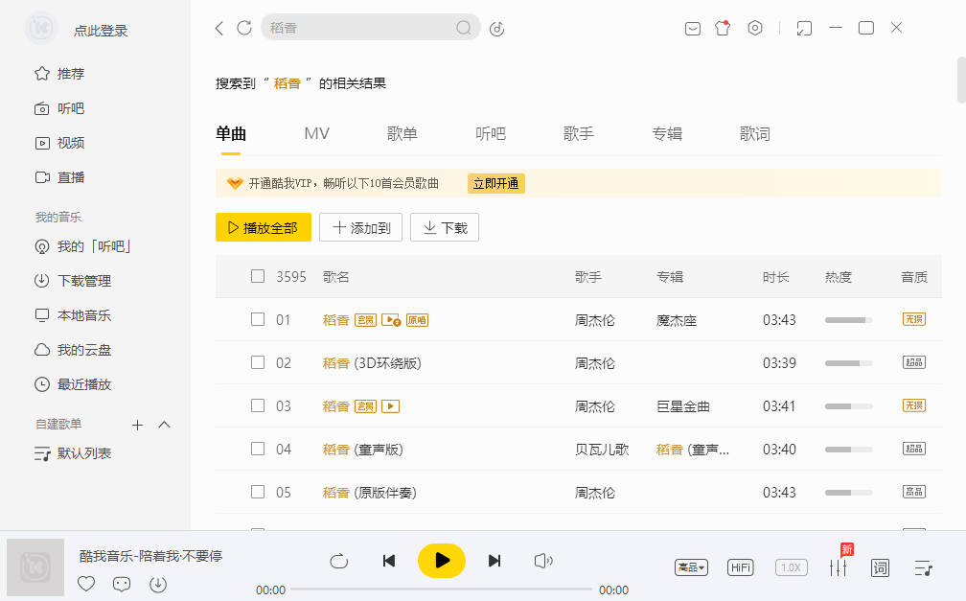Switch to the 歌单 tab
The width and height of the screenshot is (966, 601).
(402, 134)
